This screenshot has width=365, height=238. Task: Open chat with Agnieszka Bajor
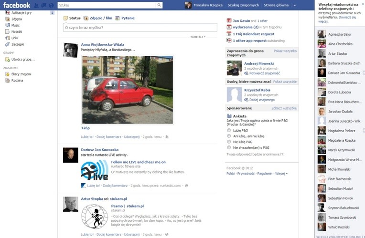click(x=340, y=34)
